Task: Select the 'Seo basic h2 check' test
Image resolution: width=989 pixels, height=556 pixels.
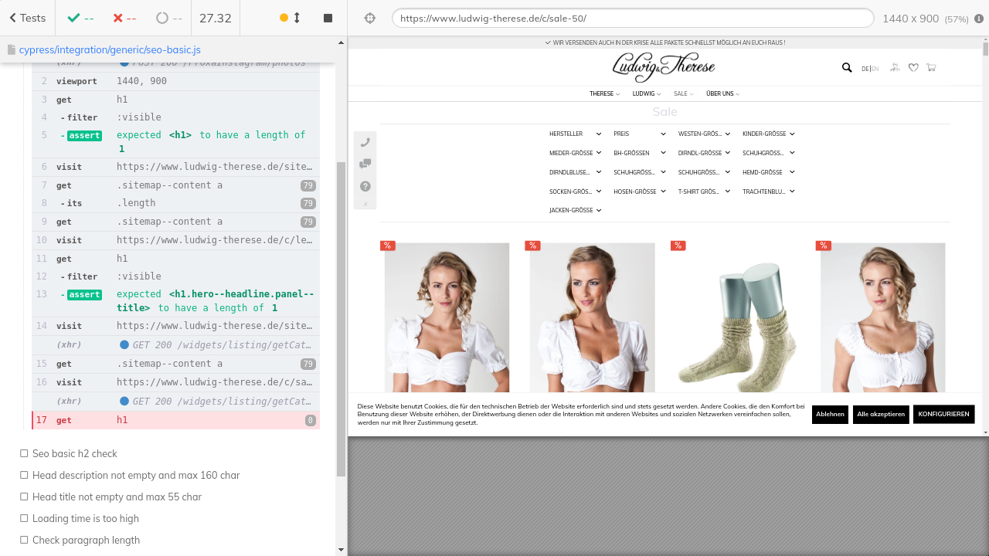Action: pos(75,453)
